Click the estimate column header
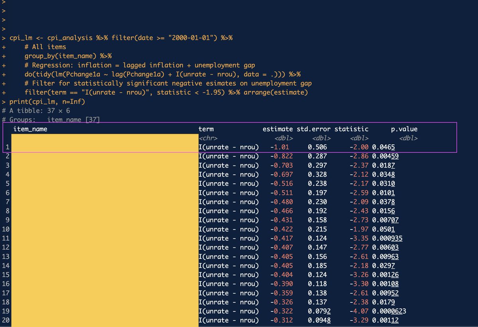 click(278, 129)
